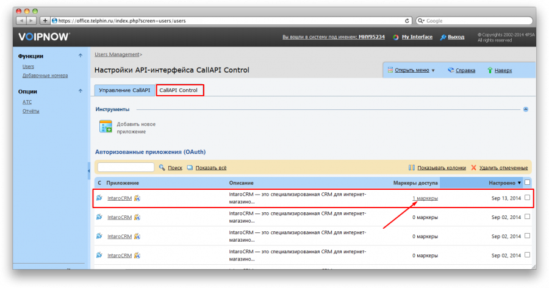Click the Поиск search link

pos(175,168)
